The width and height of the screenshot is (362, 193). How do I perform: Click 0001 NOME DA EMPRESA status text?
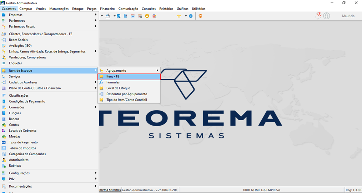coord(262,190)
